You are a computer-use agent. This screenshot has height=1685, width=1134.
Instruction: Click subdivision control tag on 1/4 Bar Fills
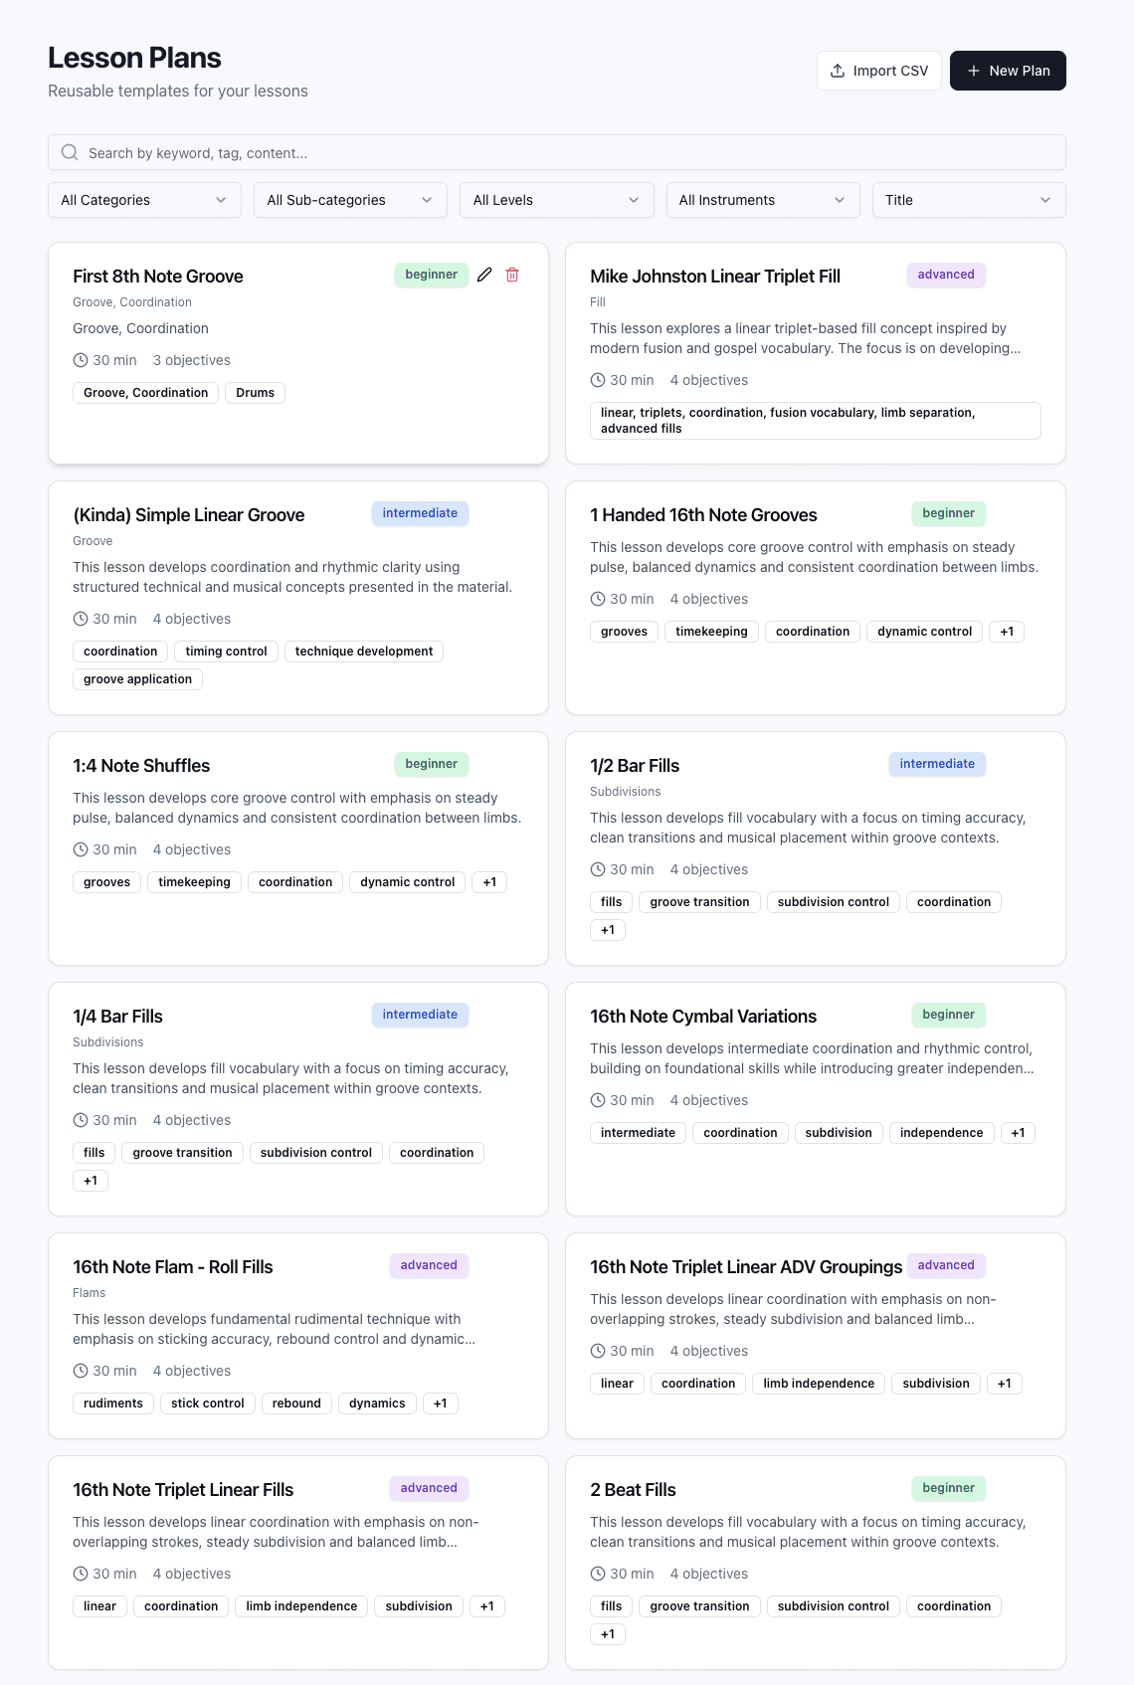pos(316,1153)
